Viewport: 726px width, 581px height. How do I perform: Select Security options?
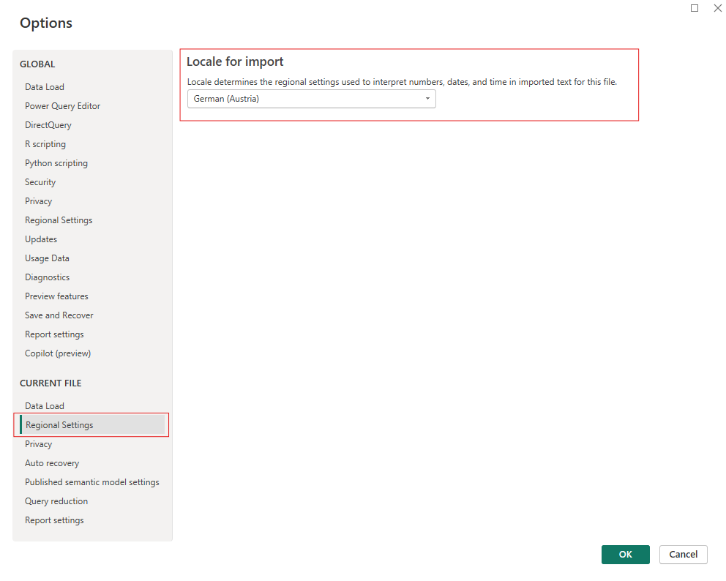[x=40, y=182]
